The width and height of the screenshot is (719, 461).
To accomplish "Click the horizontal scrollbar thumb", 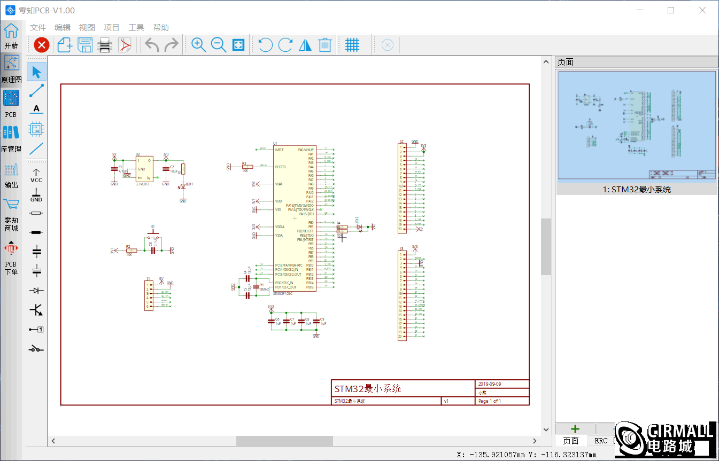I will [284, 441].
